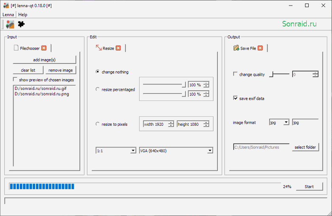The width and height of the screenshot is (332, 216).
Task: Expand the VGA (640x480) preset dropdown
Action: 176,151
